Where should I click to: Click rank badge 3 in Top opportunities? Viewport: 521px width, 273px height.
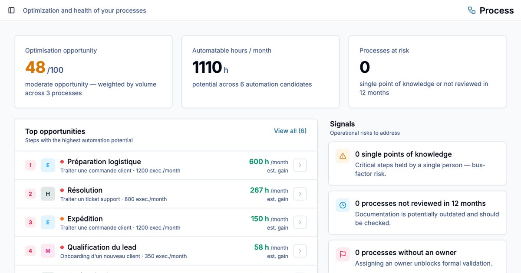click(x=30, y=222)
